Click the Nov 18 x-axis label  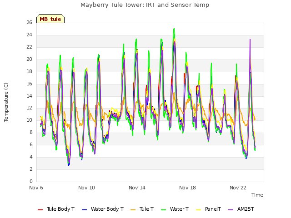187,188
